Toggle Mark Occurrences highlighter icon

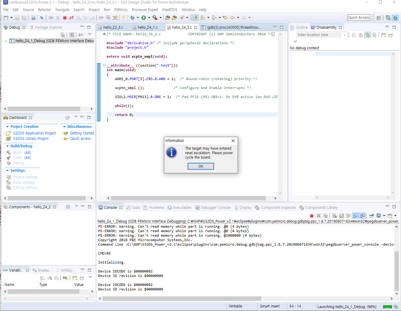[x=195, y=18]
